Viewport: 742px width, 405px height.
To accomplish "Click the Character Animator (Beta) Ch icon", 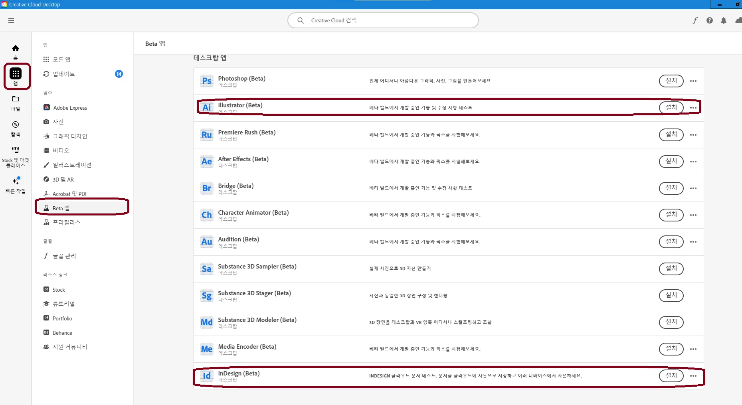I will (x=207, y=215).
